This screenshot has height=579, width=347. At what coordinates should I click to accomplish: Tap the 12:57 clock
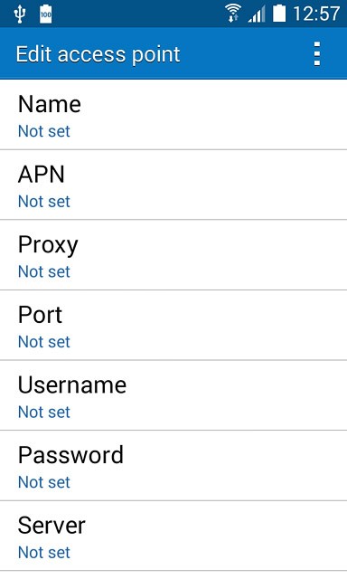tap(316, 14)
